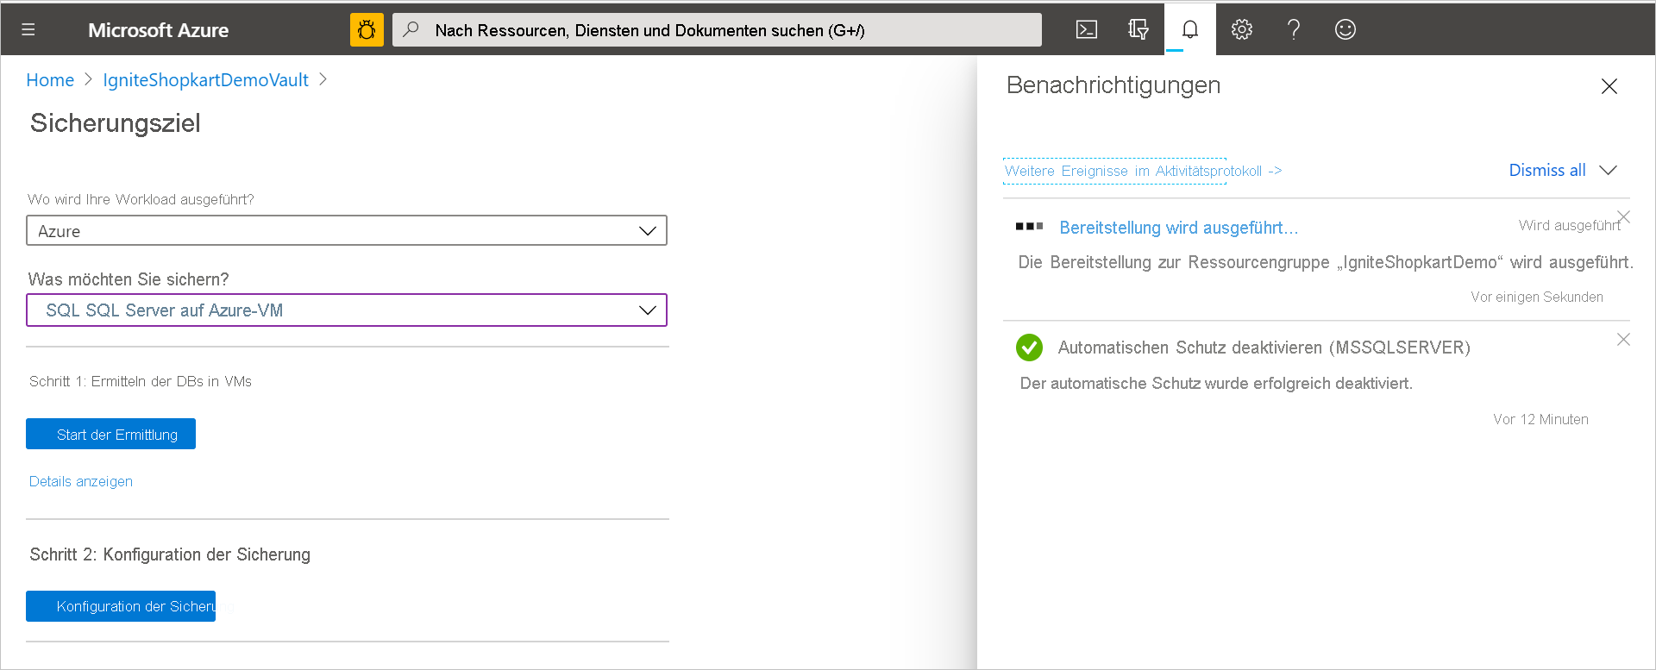This screenshot has width=1656, height=670.
Task: Click 'Der automatische Schutz wurde erfolgreich deaktiviert' message
Action: coord(1216,384)
